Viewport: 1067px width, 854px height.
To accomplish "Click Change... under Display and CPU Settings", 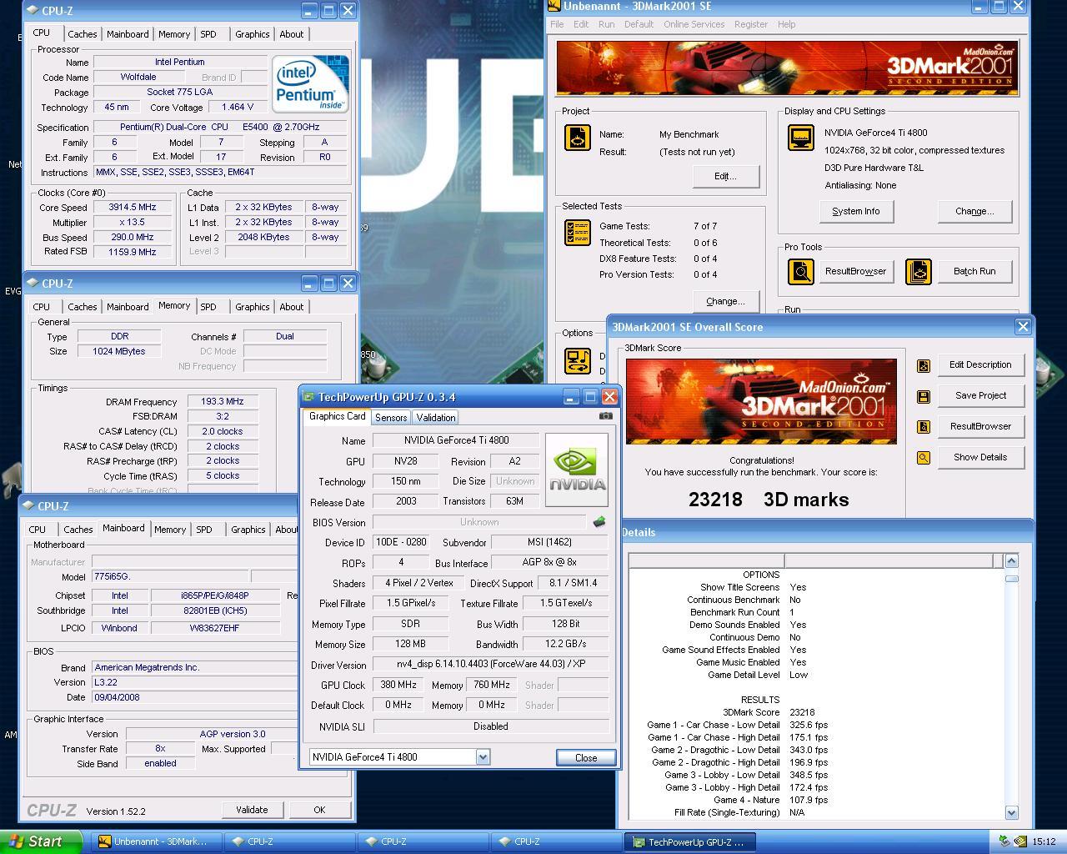I will [974, 211].
